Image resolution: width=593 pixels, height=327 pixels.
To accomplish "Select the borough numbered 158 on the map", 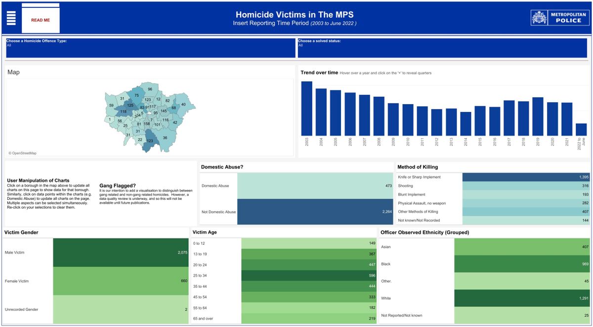I will click(x=147, y=124).
